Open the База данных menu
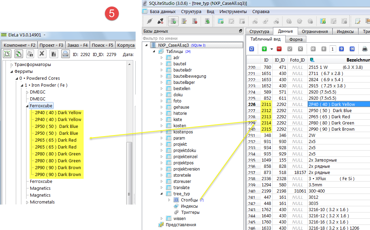The width and height of the screenshot is (370, 230). click(162, 12)
